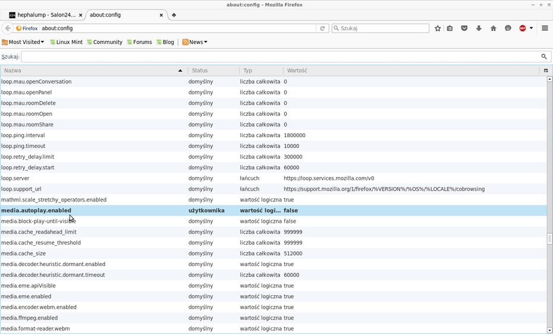Open the bookmarks list icon
553x335 pixels.
(450, 28)
